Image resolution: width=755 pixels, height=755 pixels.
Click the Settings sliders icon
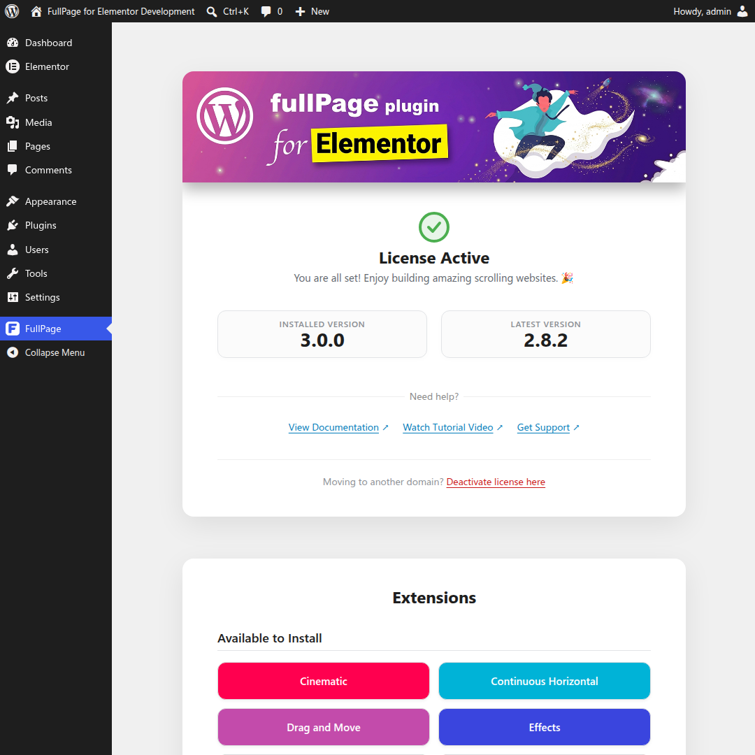pos(13,297)
